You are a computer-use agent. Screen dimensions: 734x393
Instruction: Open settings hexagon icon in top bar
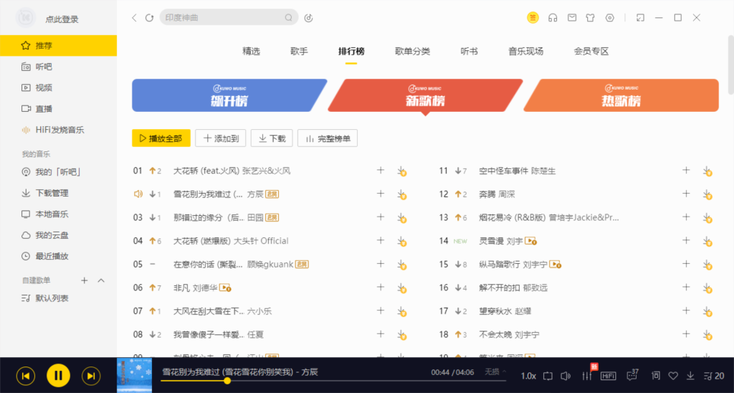click(x=609, y=18)
